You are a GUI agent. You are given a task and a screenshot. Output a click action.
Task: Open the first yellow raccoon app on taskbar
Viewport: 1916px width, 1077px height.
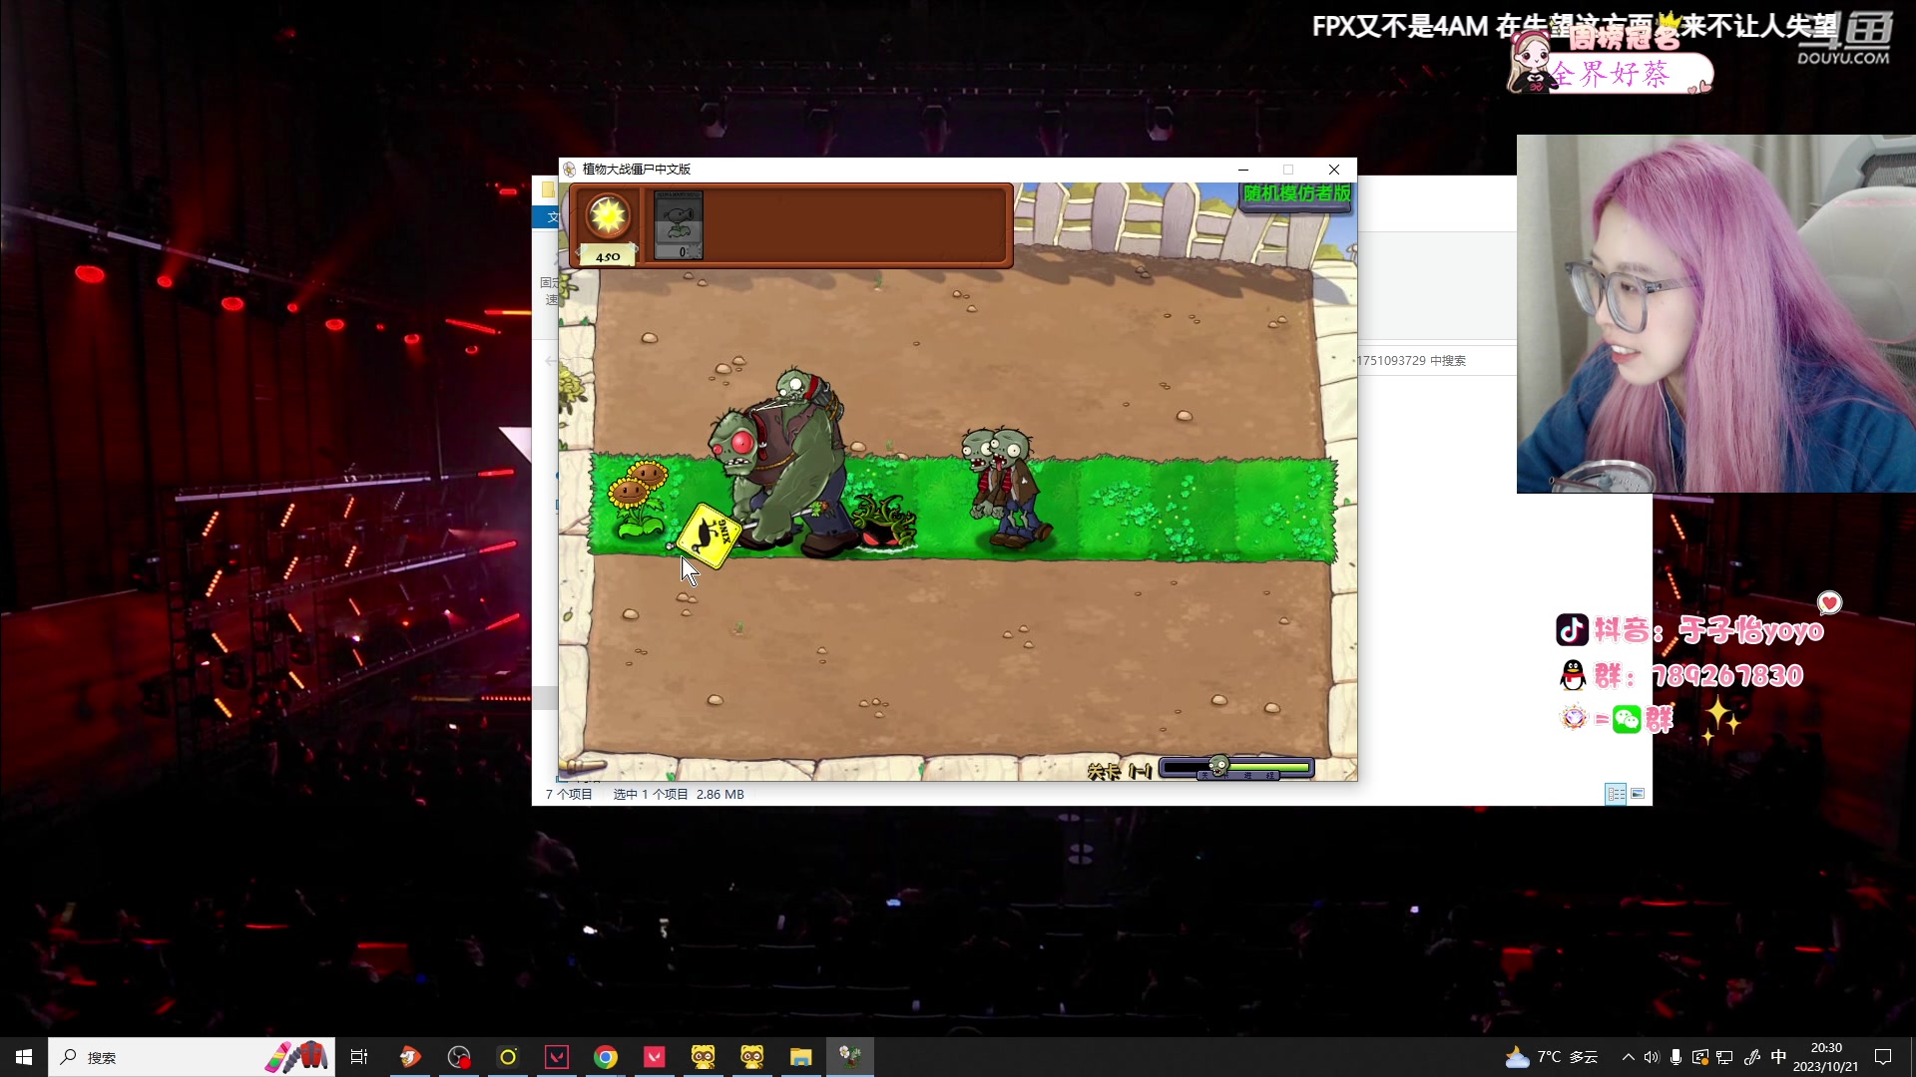click(704, 1057)
